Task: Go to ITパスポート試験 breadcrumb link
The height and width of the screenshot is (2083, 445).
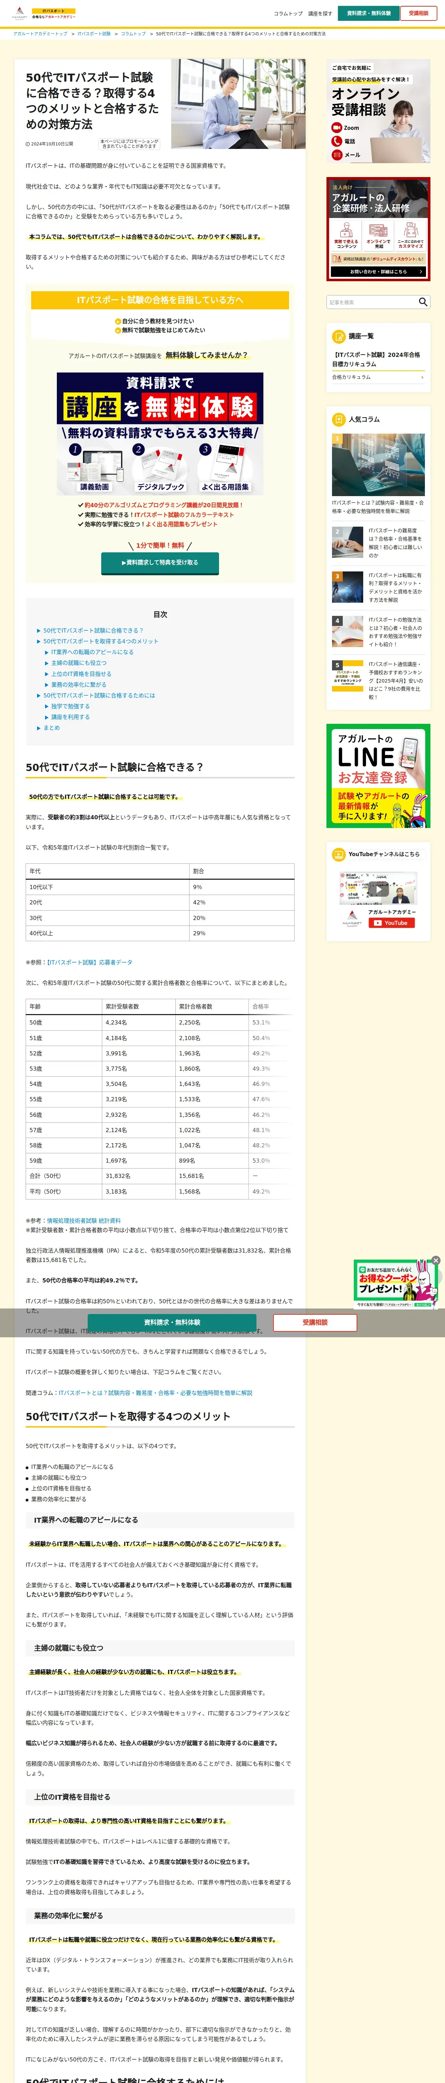Action: (x=94, y=34)
